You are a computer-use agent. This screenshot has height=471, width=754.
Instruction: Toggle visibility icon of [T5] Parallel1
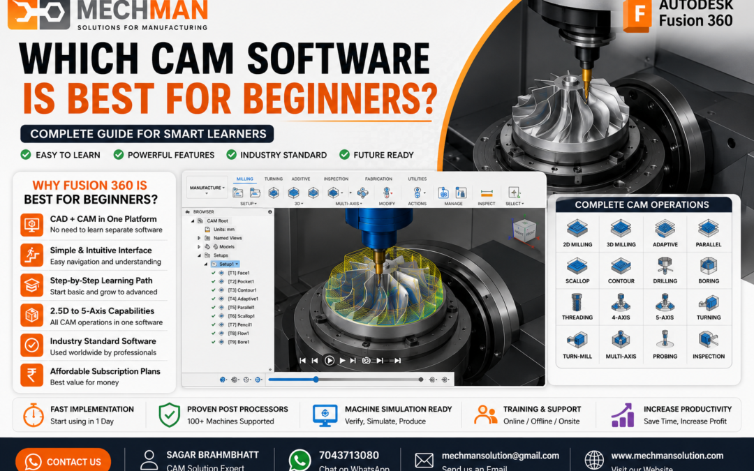(x=221, y=307)
